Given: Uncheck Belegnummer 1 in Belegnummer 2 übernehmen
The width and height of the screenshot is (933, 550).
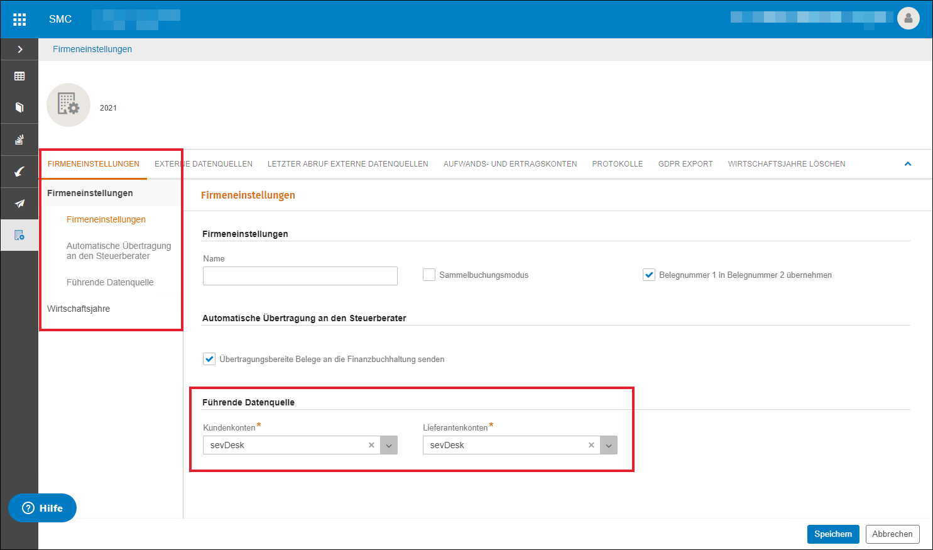Looking at the screenshot, I should (649, 275).
